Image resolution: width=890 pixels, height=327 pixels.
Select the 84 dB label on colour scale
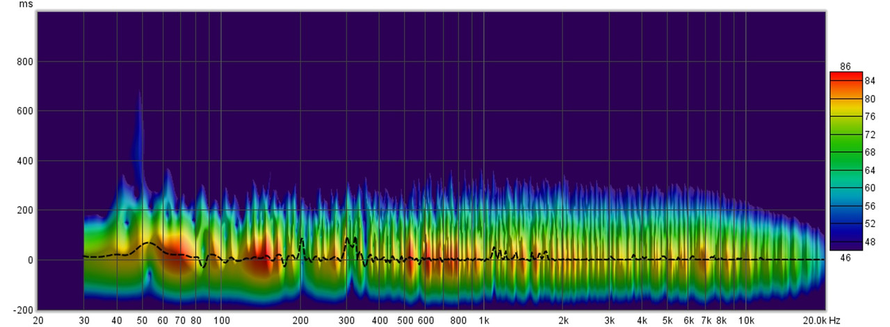point(870,81)
